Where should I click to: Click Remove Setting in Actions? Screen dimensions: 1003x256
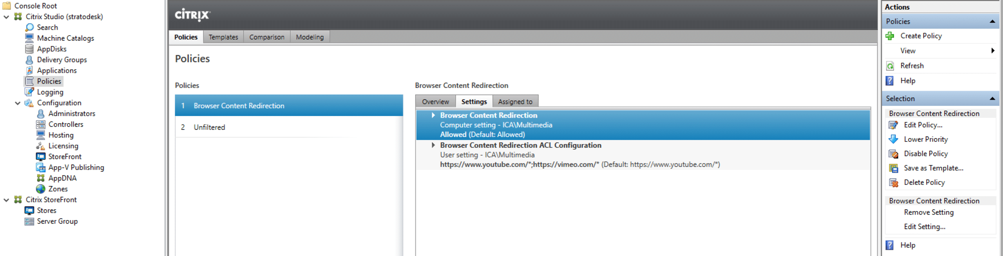pos(929,212)
